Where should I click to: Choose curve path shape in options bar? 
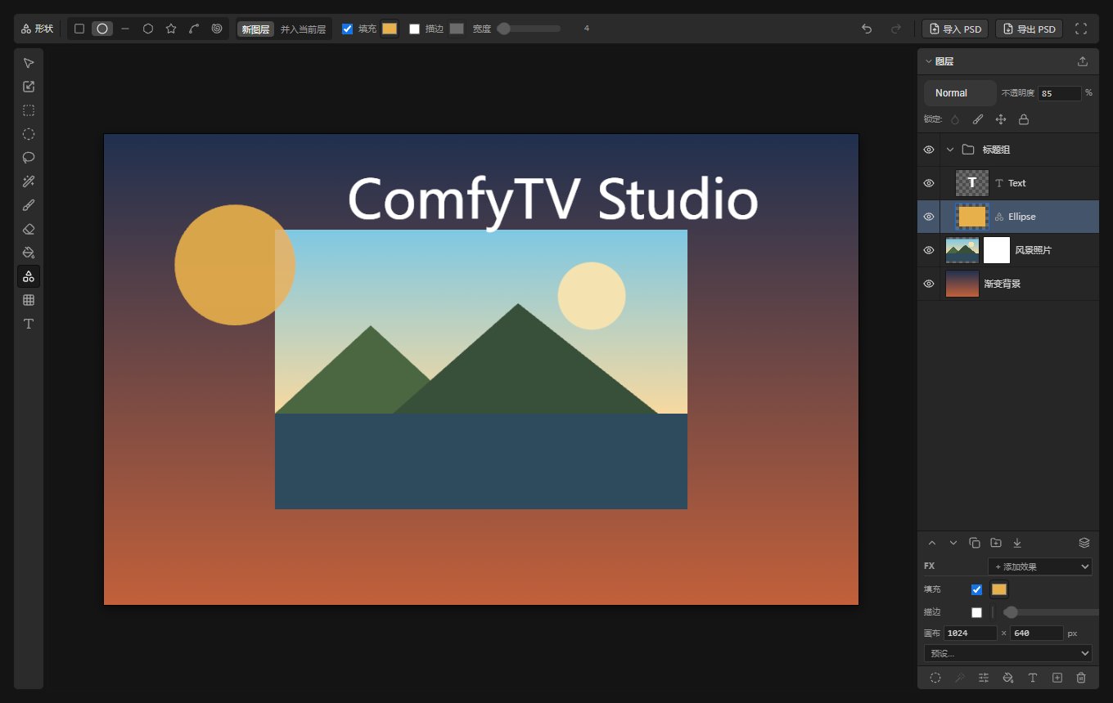(194, 29)
